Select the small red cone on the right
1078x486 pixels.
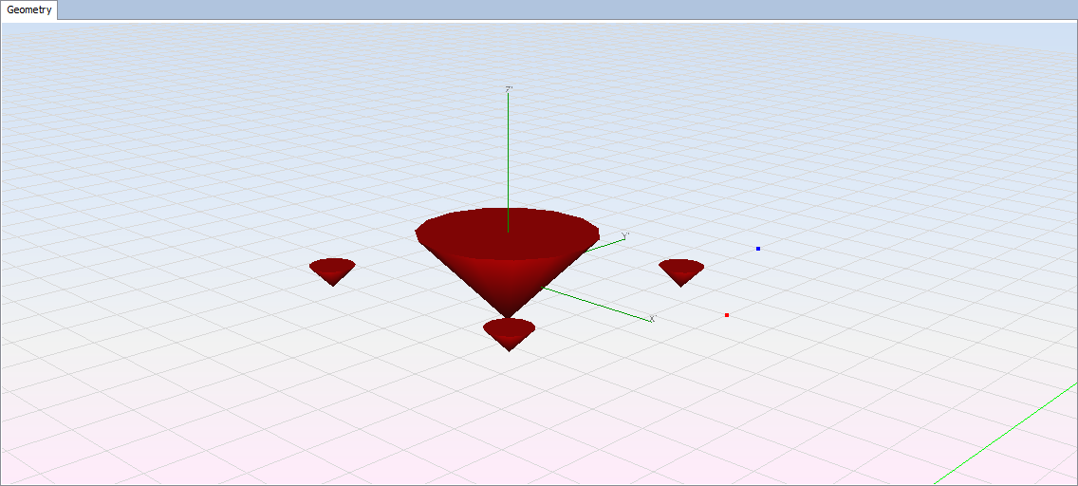(x=681, y=271)
